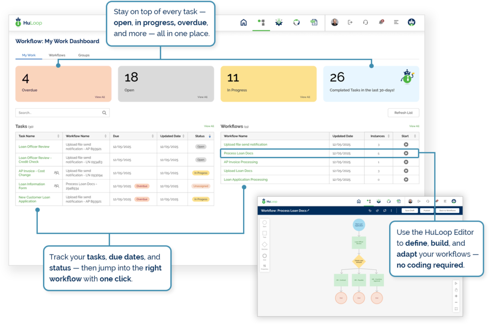489x324 pixels.
Task: Click the headset support icon
Action: pos(365,22)
